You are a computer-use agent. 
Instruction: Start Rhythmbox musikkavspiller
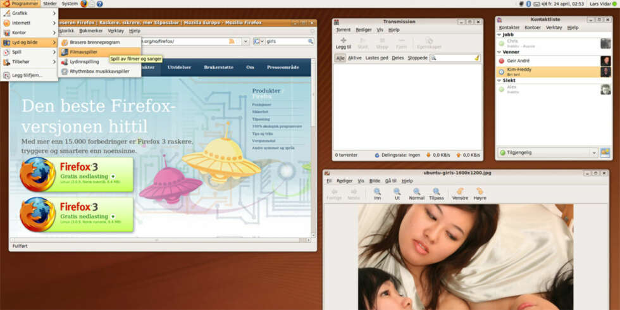click(100, 71)
